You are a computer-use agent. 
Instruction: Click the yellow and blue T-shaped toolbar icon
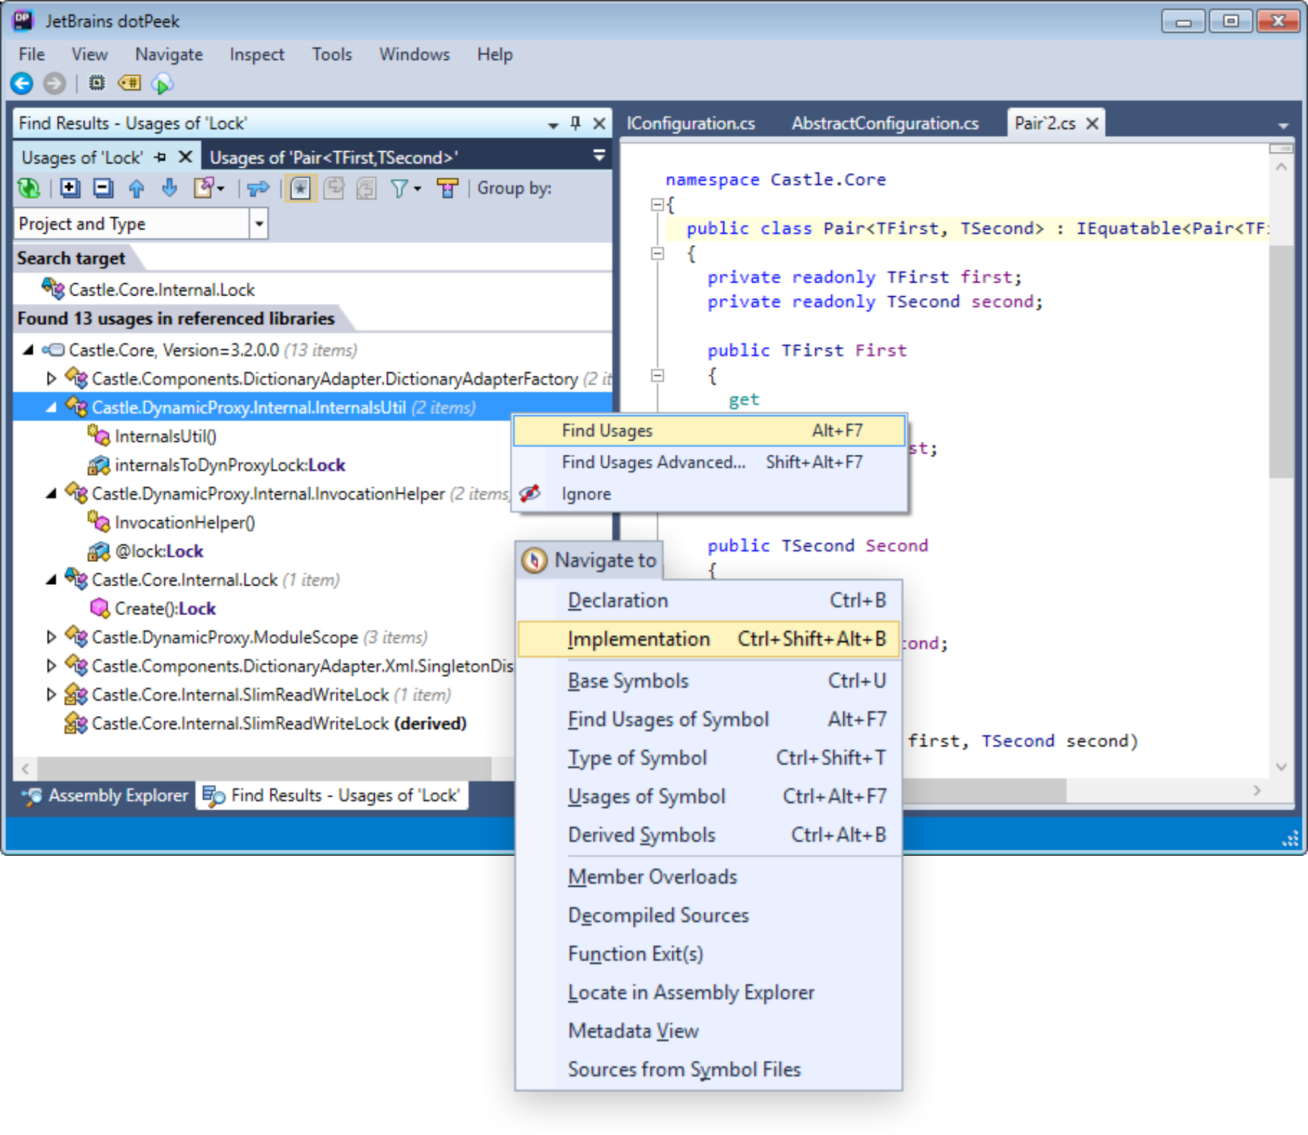coord(448,189)
